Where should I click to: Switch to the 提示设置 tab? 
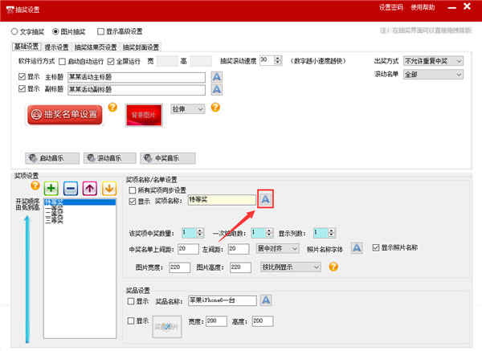pos(56,47)
